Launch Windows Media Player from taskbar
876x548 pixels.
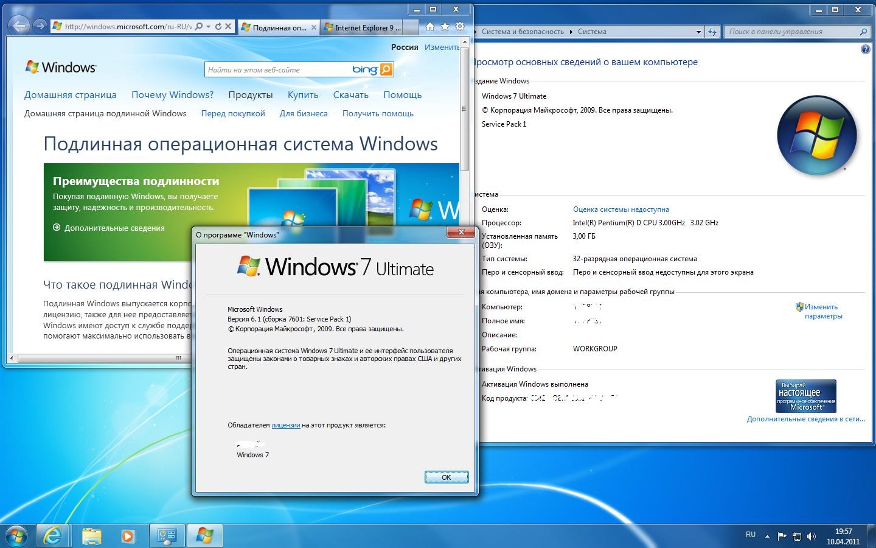pyautogui.click(x=128, y=536)
